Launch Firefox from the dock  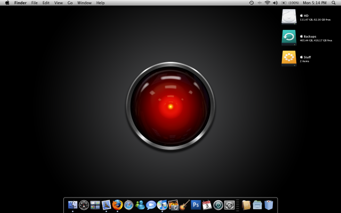[117, 205]
